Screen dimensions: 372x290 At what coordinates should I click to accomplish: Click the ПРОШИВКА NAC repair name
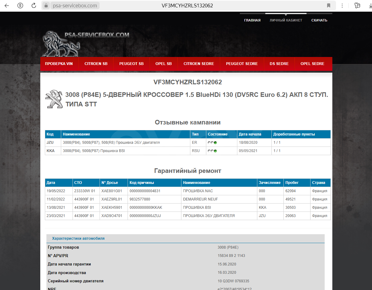(198, 191)
